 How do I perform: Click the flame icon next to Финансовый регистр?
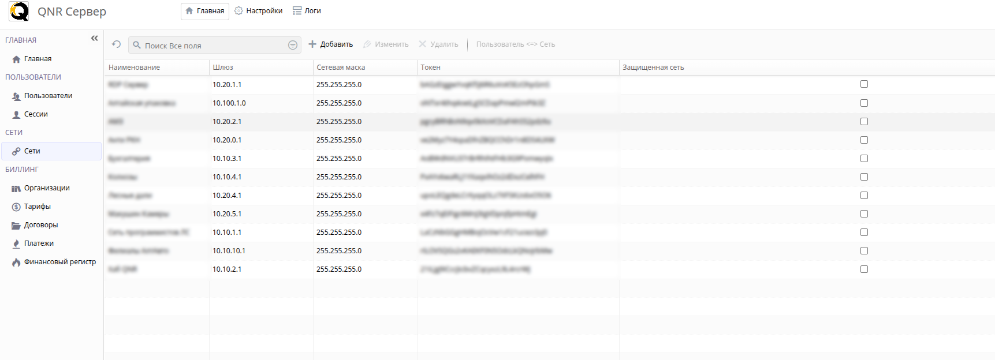(x=16, y=262)
